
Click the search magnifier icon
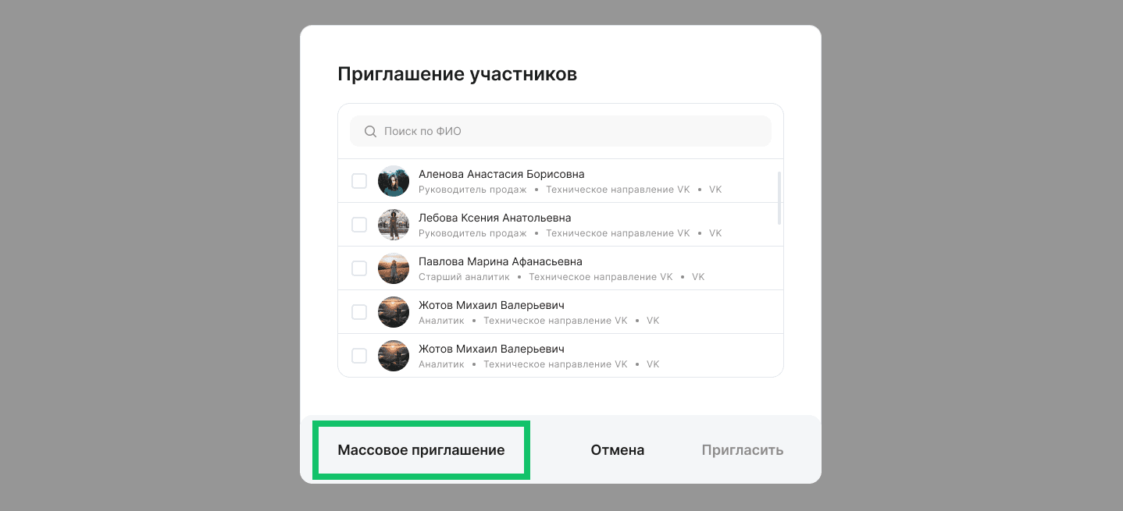[x=370, y=131]
